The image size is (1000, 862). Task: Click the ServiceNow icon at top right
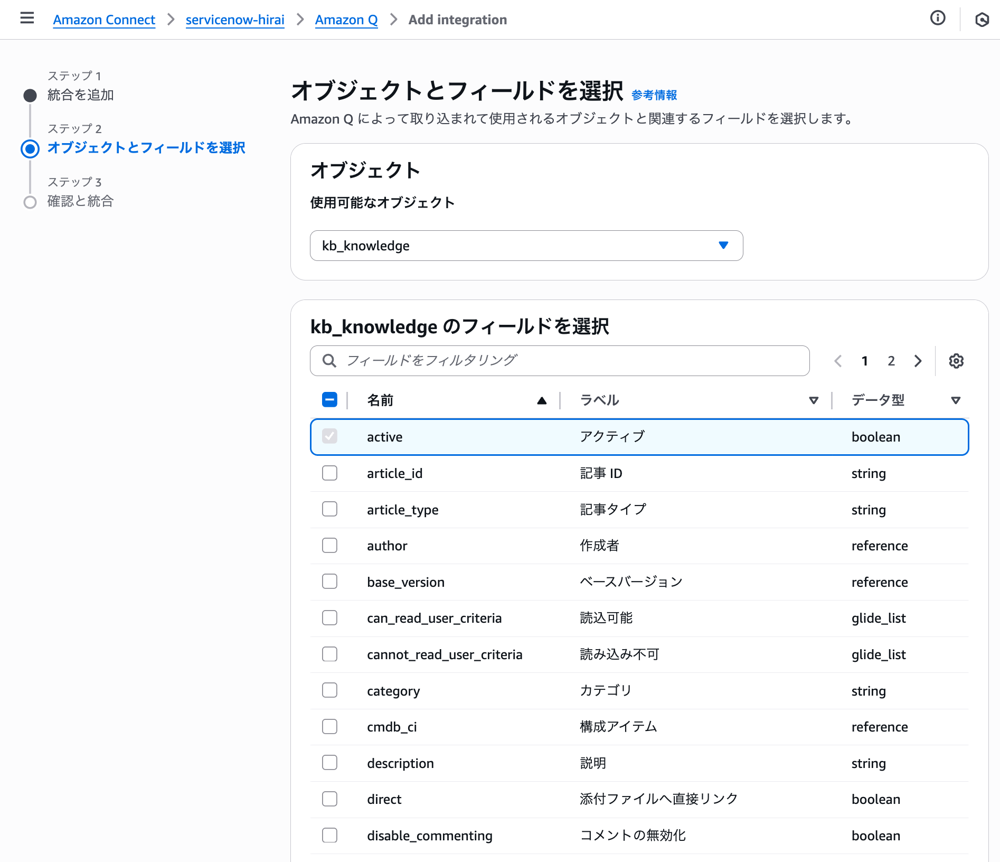point(983,20)
